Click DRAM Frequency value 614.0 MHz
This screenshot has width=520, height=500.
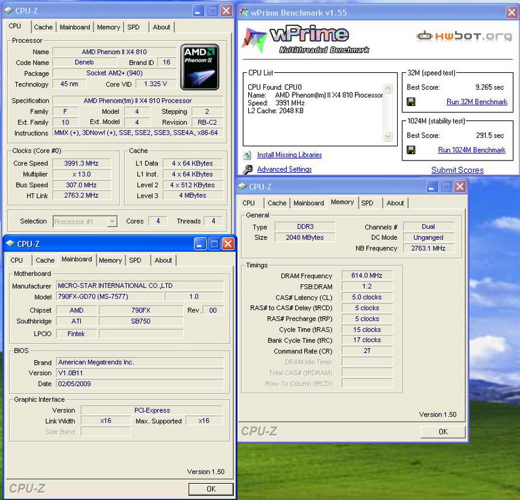[x=367, y=276]
